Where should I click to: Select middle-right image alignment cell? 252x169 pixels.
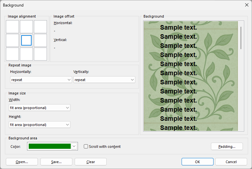40,40
